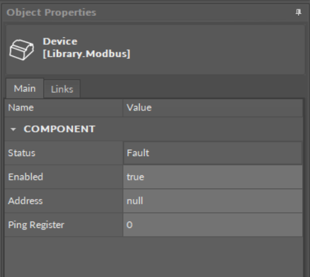This screenshot has height=277, width=310.
Task: Click the Modbus device icon
Action: (22, 50)
